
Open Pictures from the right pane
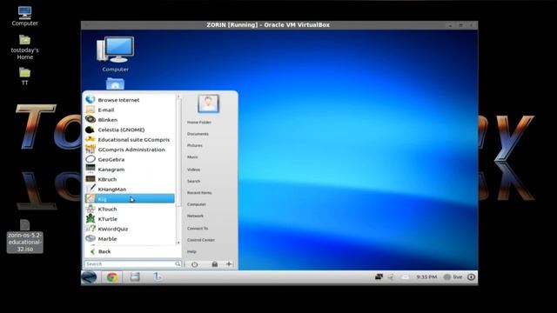[x=195, y=146]
